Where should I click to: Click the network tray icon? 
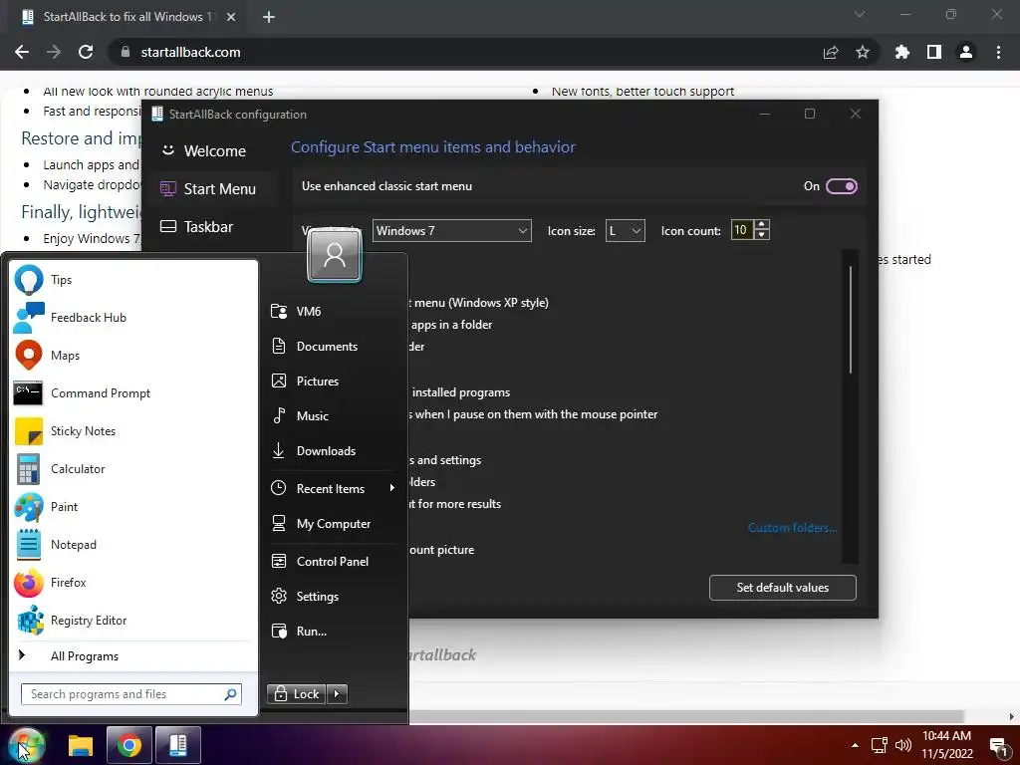[x=880, y=745]
